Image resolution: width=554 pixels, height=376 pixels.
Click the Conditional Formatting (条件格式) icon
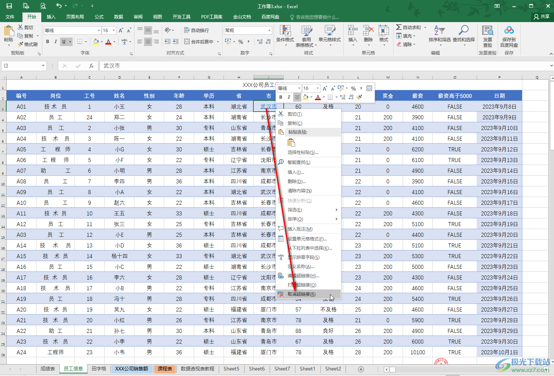[285, 31]
